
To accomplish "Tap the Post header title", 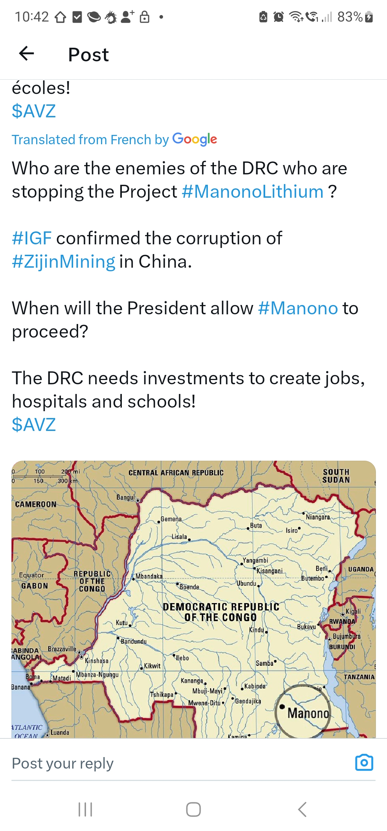I will [x=89, y=55].
